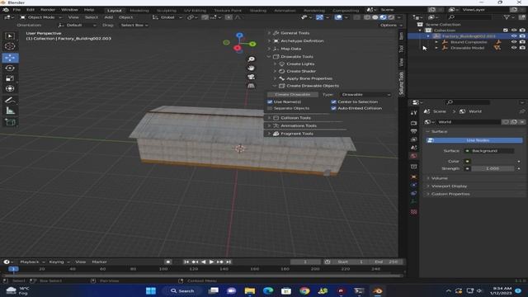Toggle Collection exclude checkbox in outliner
Image resolution: width=528 pixels, height=297 pixels.
tap(506, 31)
